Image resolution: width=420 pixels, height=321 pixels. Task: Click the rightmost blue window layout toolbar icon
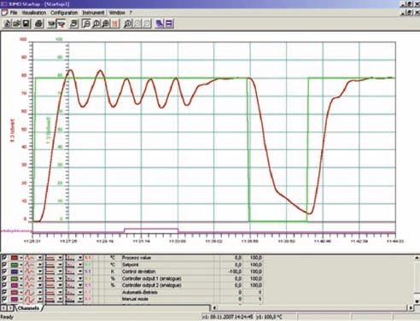click(x=169, y=24)
